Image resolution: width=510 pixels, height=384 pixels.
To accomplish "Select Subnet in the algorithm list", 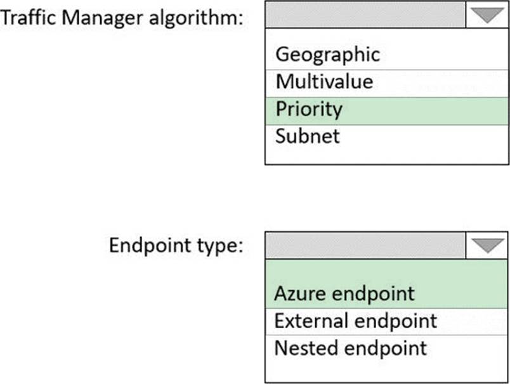I will point(308,136).
